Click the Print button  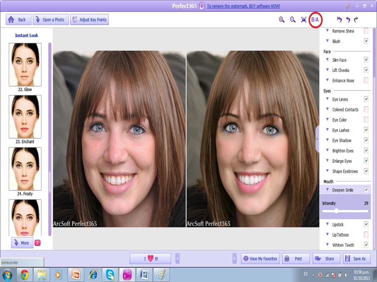click(x=296, y=258)
